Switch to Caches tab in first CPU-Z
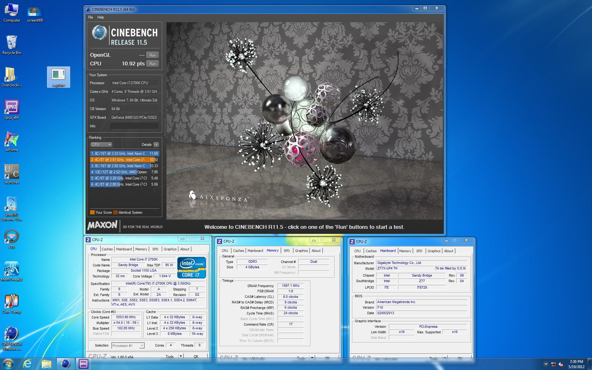The image size is (592, 370). point(107,249)
